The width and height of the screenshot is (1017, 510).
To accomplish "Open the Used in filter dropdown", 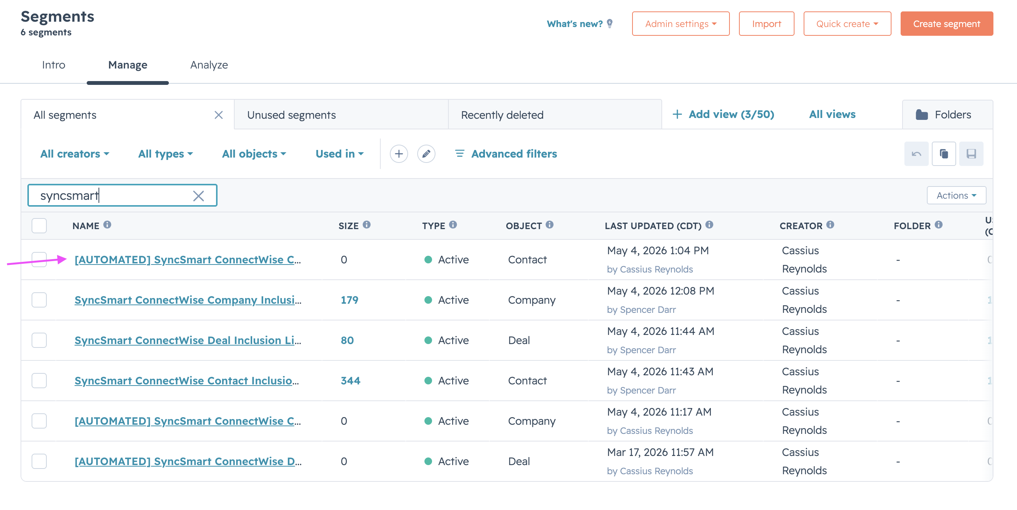I will point(340,154).
